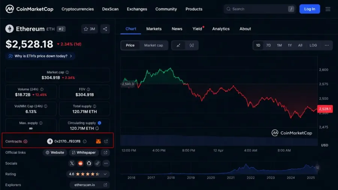This screenshot has height=190, width=338.
Task: Open the chart options three-dots menu
Action: pyautogui.click(x=327, y=45)
